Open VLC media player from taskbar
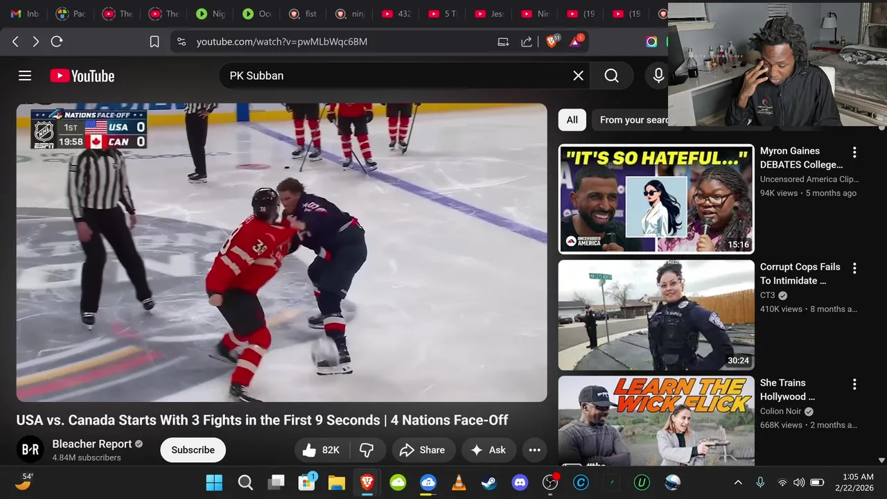This screenshot has width=887, height=499. point(459,482)
